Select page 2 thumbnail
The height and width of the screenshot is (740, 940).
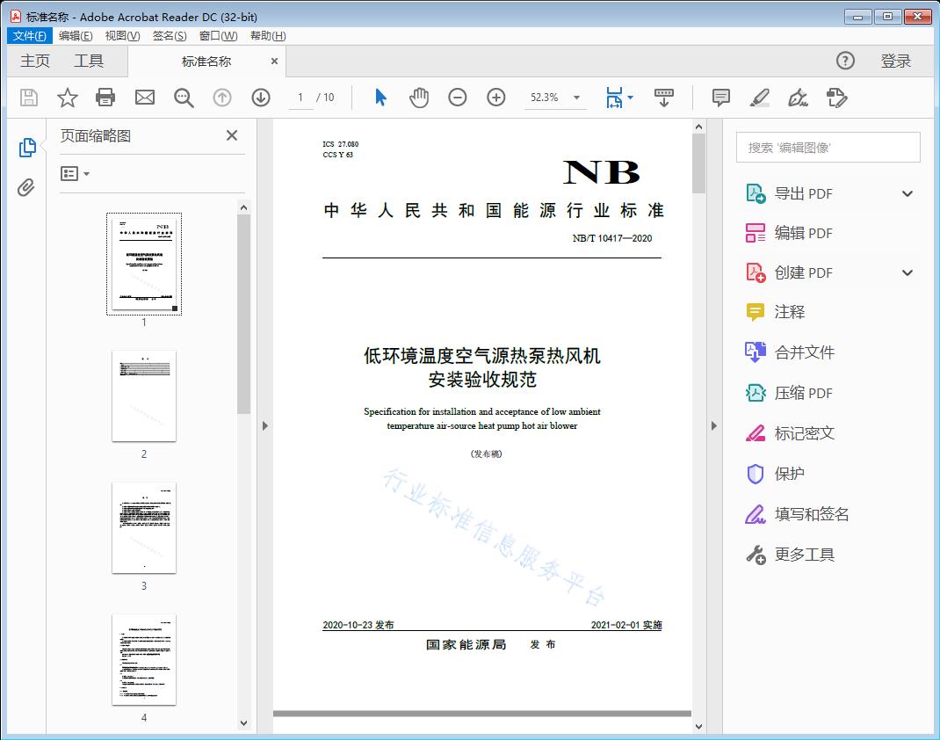tap(143, 396)
